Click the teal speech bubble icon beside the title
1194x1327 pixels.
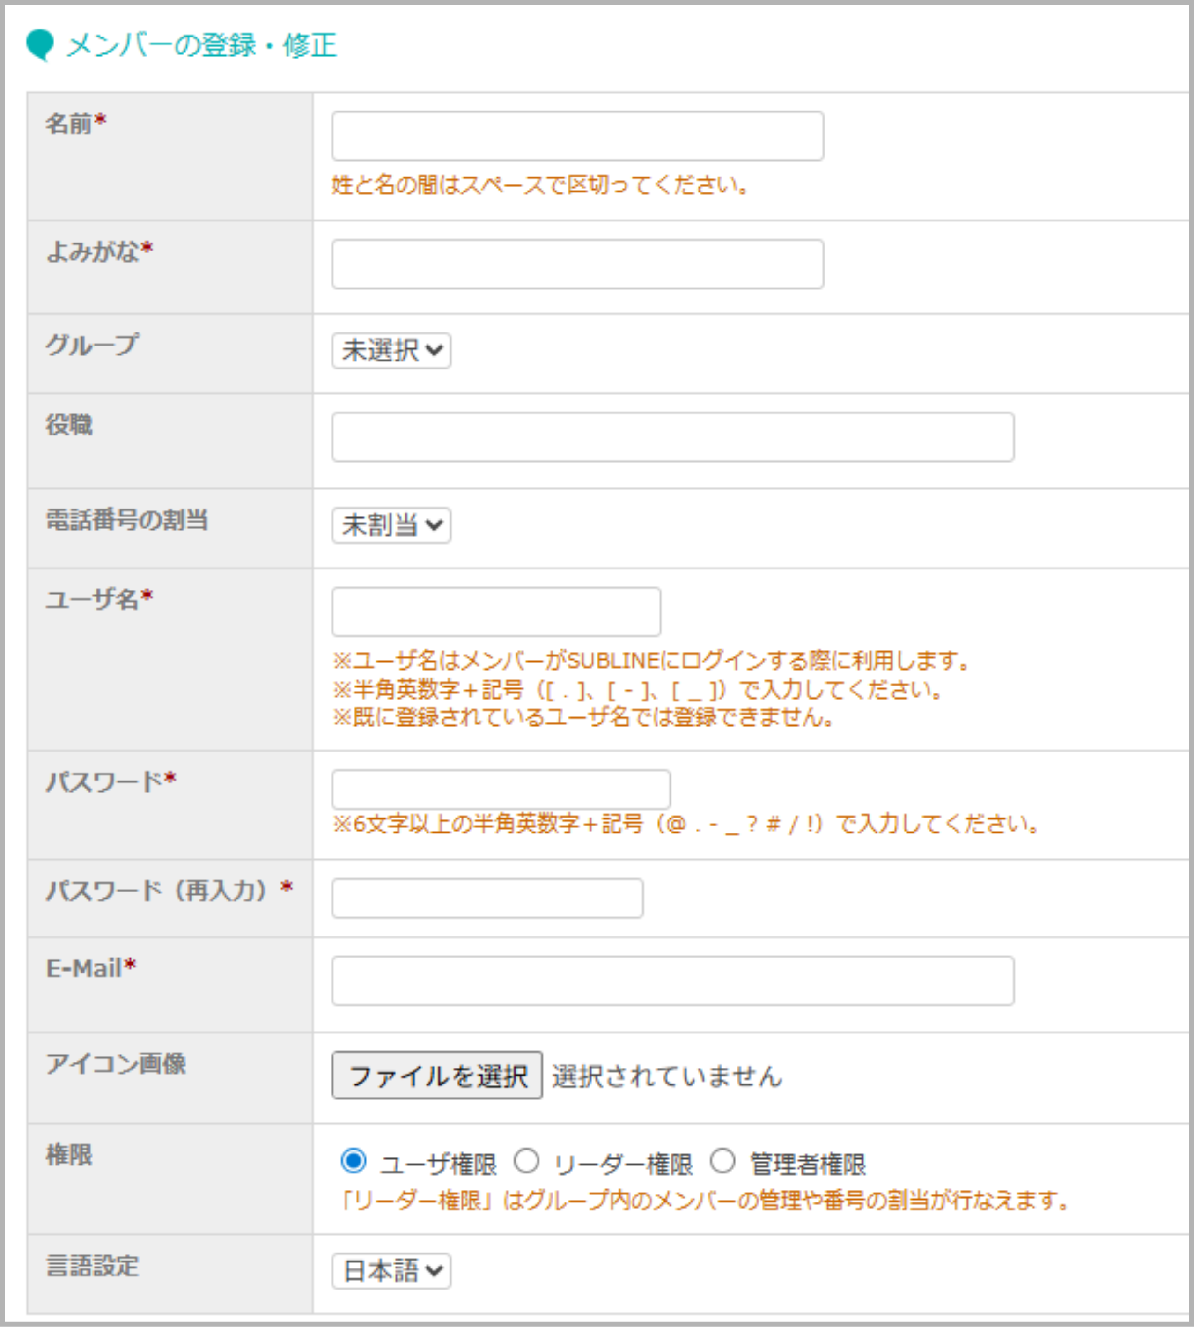(x=41, y=44)
